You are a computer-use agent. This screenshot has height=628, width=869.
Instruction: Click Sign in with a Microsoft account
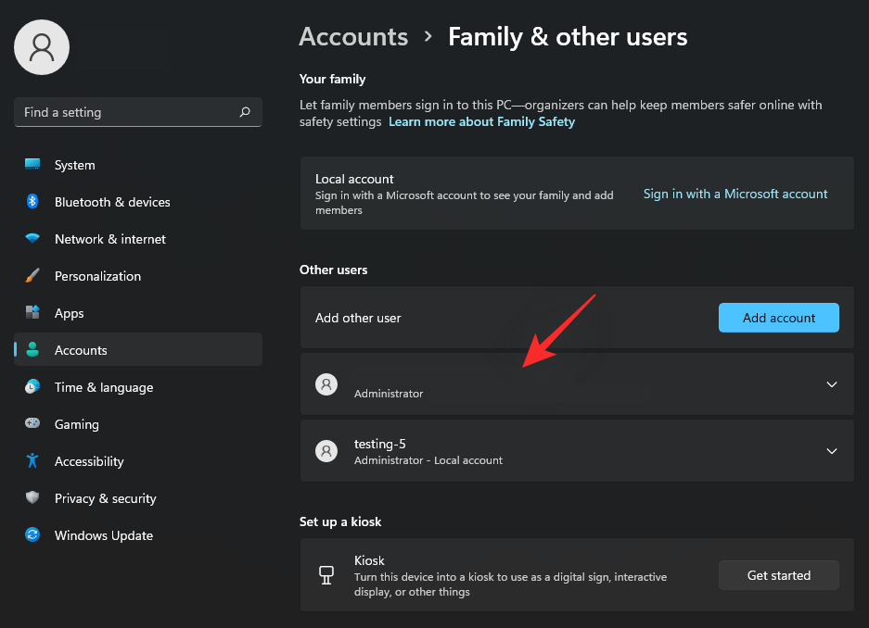click(x=735, y=194)
